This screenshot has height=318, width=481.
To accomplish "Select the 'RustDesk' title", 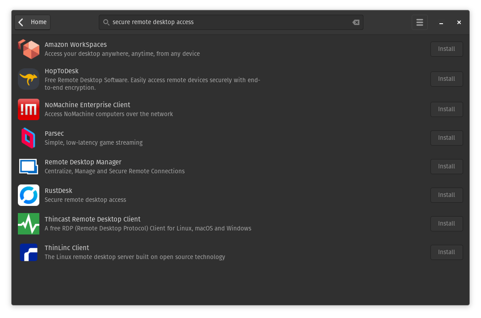I will tap(59, 191).
